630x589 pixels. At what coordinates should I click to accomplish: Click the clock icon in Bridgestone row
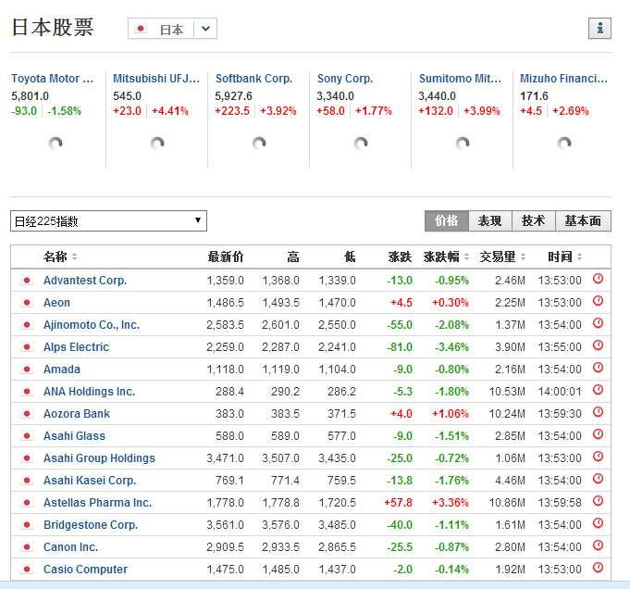pyautogui.click(x=598, y=522)
